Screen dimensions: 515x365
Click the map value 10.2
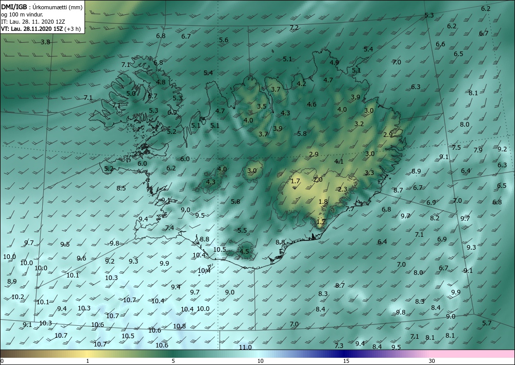click(x=18, y=297)
